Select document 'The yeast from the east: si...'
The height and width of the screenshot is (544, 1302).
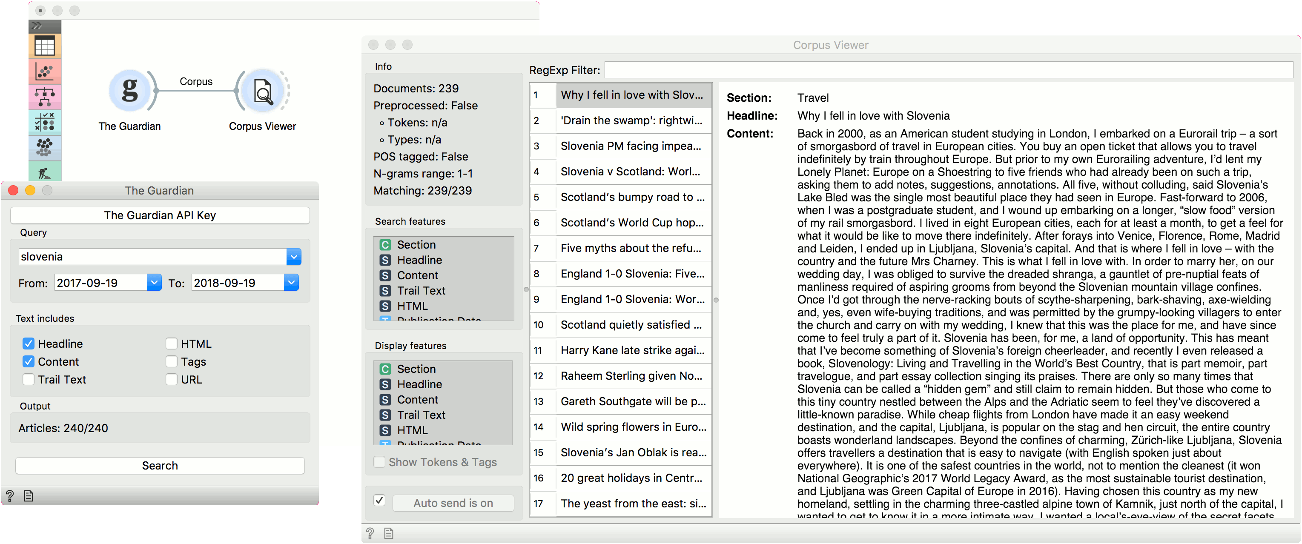point(633,504)
